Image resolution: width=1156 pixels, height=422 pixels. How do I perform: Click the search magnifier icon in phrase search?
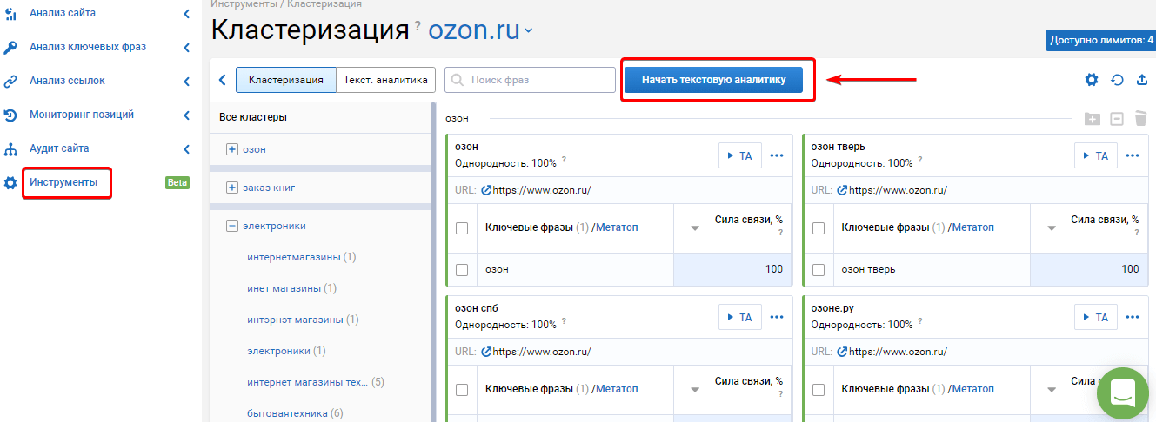[458, 80]
